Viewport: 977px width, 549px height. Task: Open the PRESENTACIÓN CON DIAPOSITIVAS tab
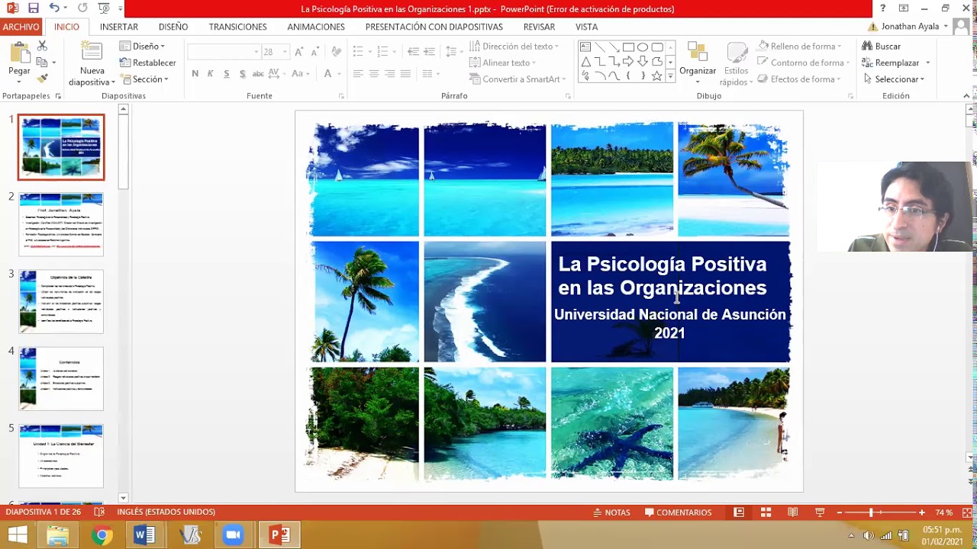434,27
